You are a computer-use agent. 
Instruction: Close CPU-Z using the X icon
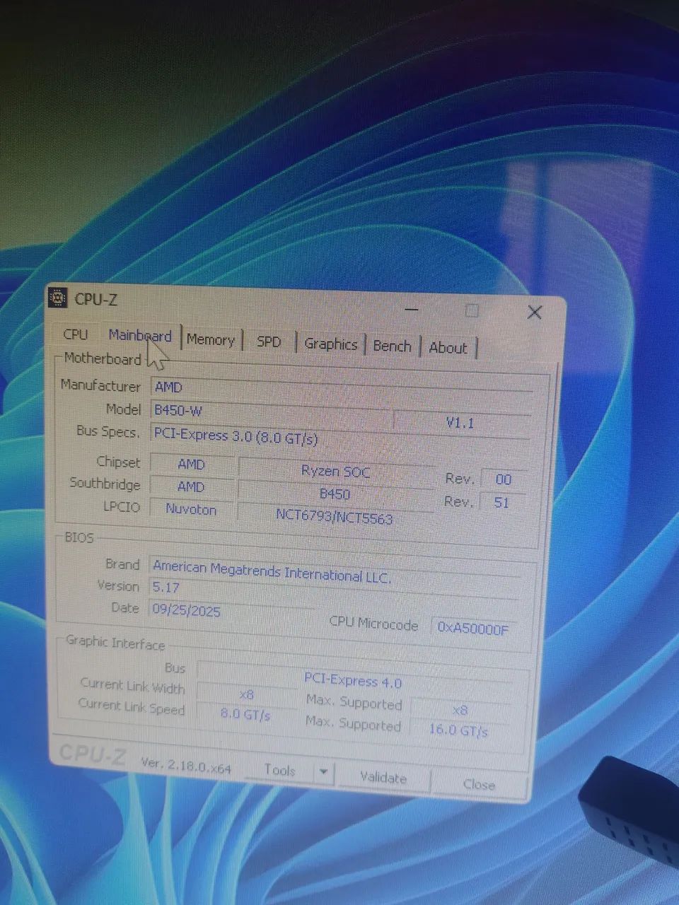click(534, 313)
